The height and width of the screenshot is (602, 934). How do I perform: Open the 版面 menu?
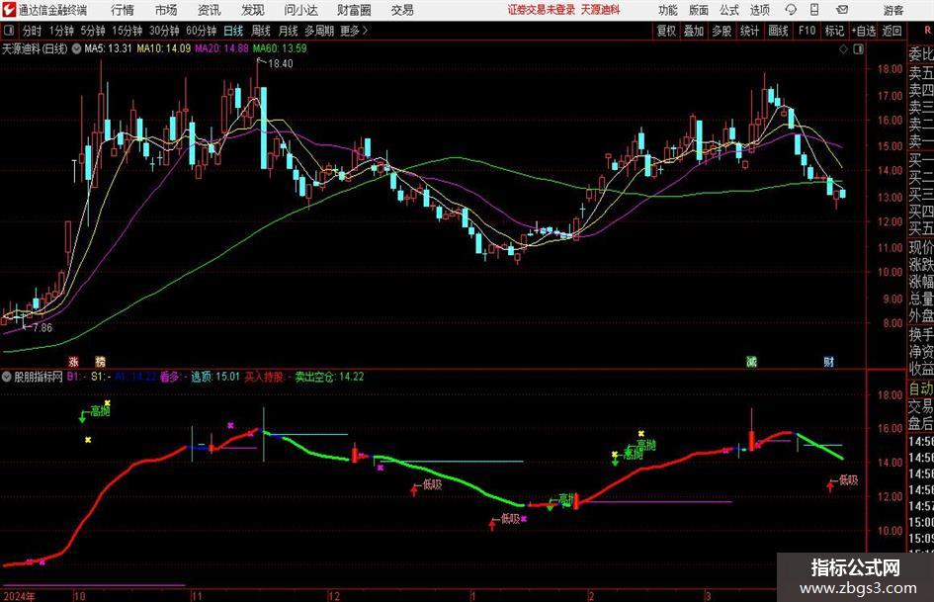pos(698,10)
